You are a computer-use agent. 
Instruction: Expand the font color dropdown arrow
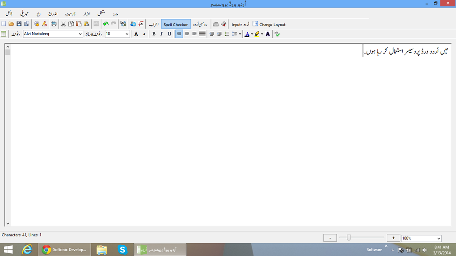pos(252,34)
